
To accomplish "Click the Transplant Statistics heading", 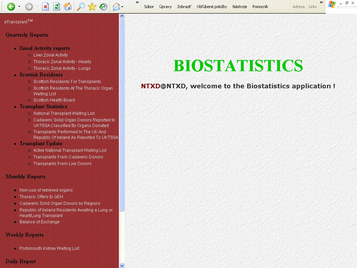I will point(43,106).
